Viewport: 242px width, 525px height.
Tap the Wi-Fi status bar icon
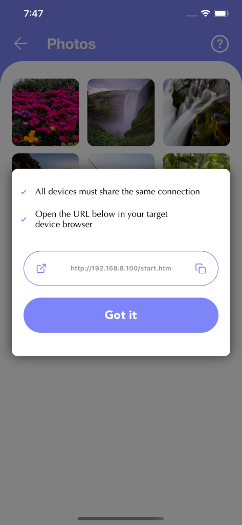(205, 13)
